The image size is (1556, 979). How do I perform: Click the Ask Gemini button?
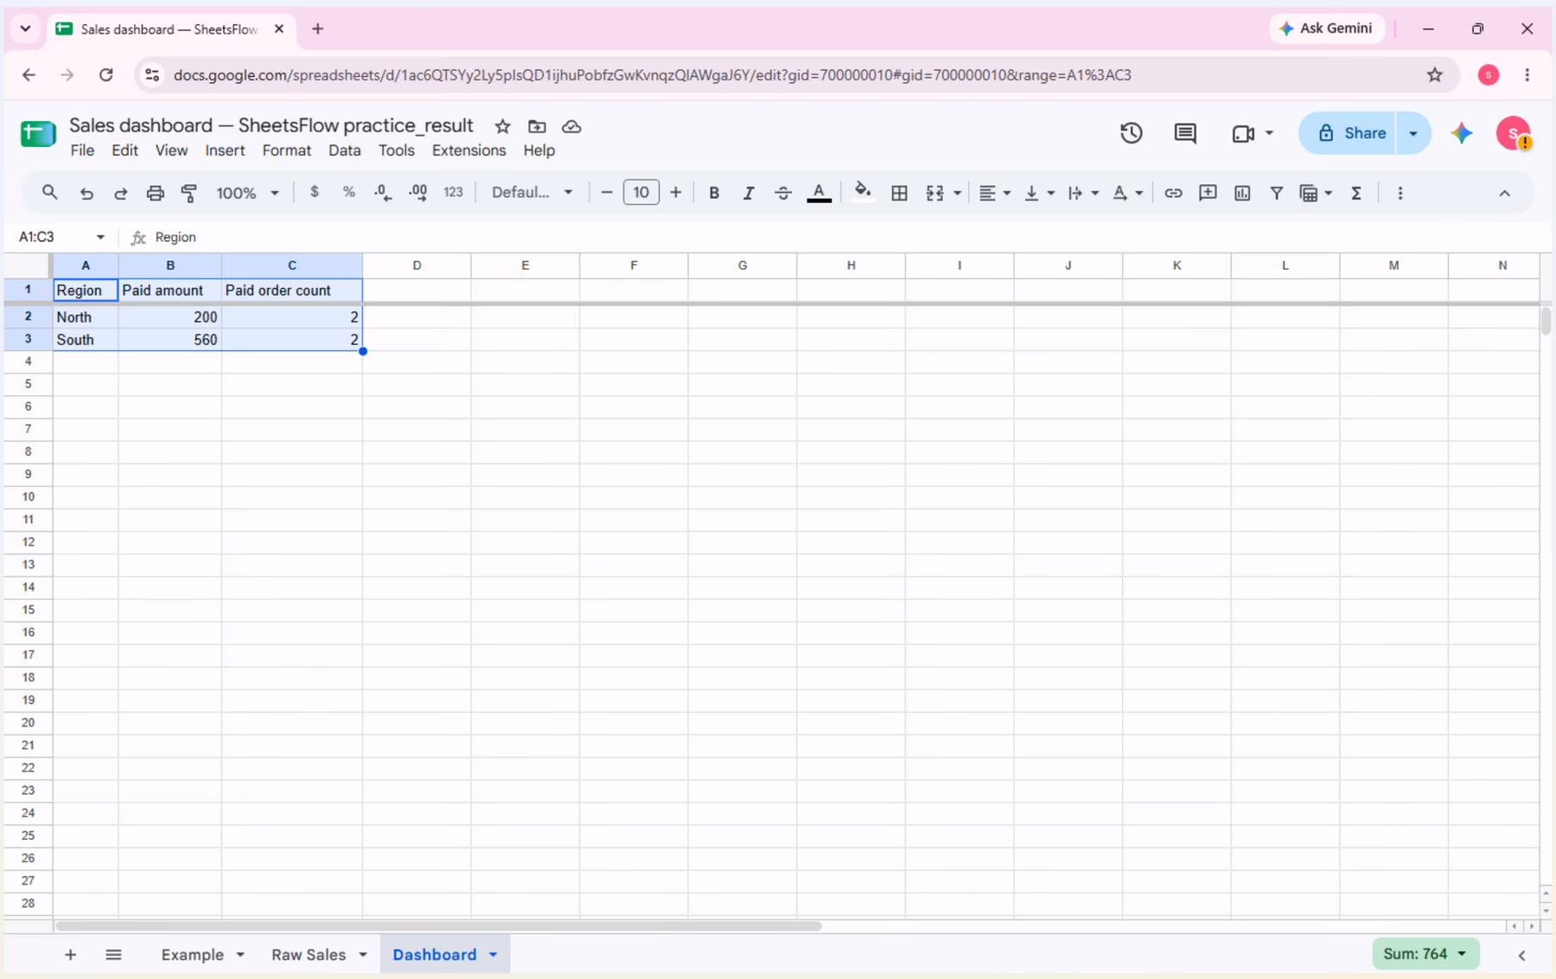(x=1326, y=29)
